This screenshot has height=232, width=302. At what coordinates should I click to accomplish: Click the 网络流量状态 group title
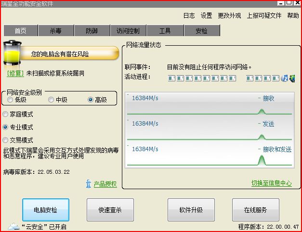(x=144, y=45)
